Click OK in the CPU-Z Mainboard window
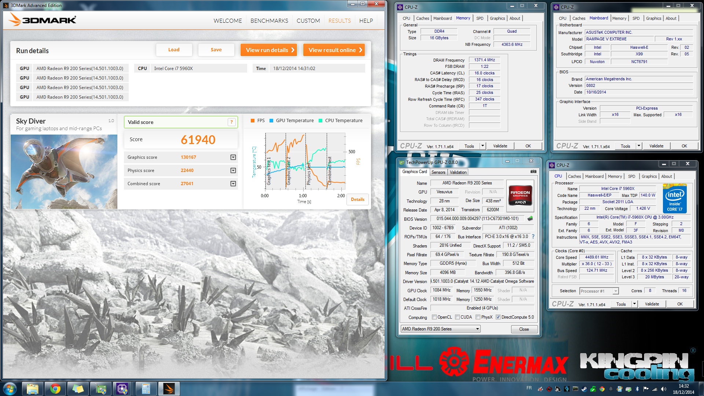The height and width of the screenshot is (396, 704). pyautogui.click(x=684, y=146)
